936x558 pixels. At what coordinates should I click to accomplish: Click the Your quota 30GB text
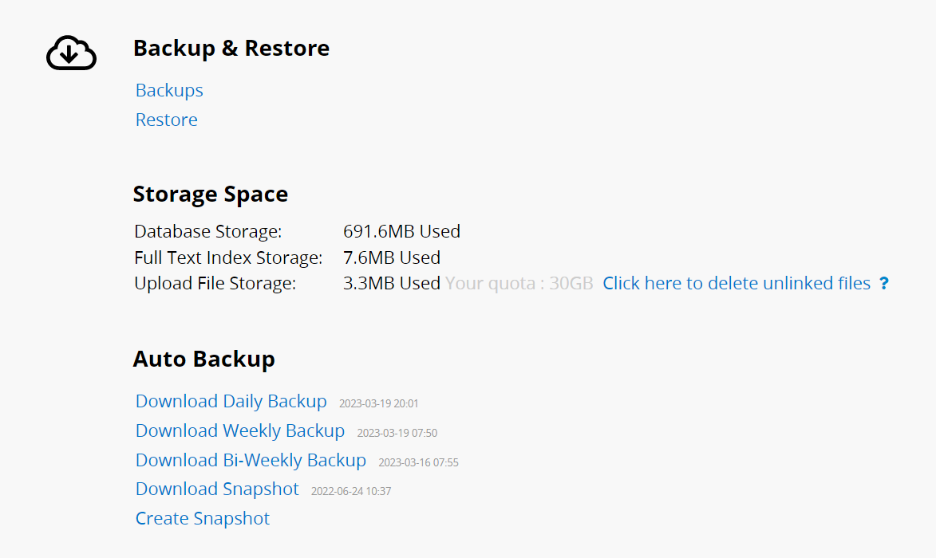click(x=519, y=283)
